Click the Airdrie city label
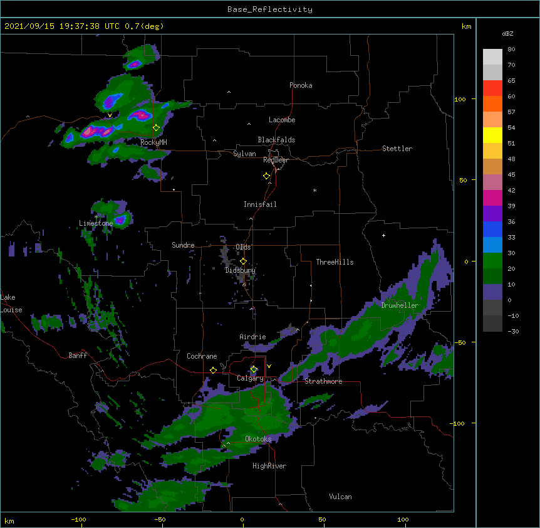Screen dimensions: 540x528 tap(252, 337)
